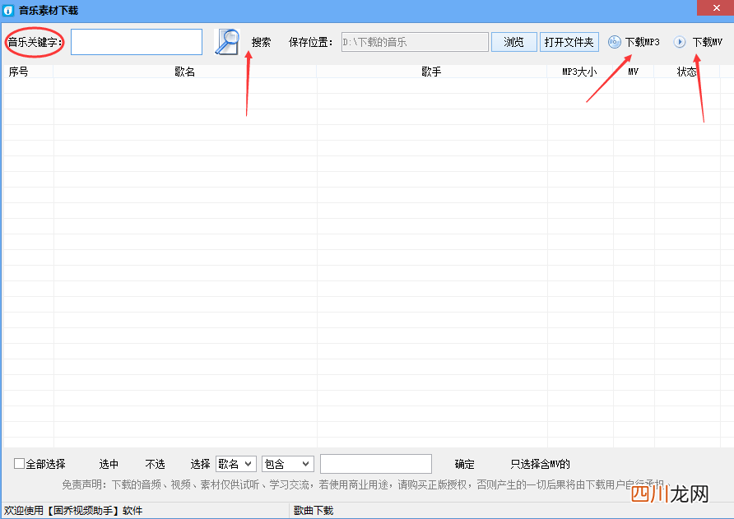Click the 下载MV play icon
Screen dimensions: 734x519
click(x=679, y=42)
